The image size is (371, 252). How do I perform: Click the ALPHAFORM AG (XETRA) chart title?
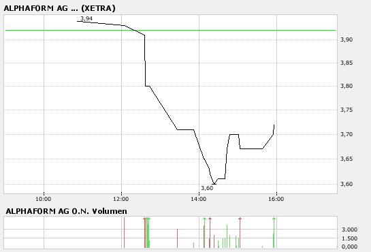coord(59,8)
